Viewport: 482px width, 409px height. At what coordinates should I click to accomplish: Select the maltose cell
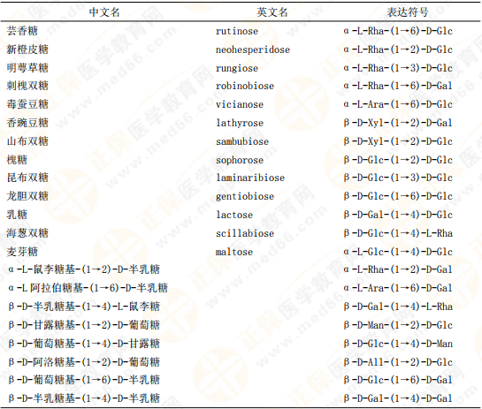point(234,252)
